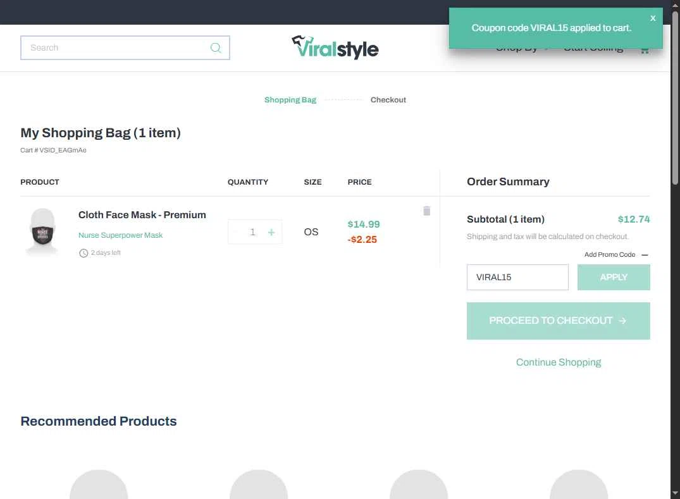680x499 pixels.
Task: Go to the Checkout step
Action: coord(388,100)
